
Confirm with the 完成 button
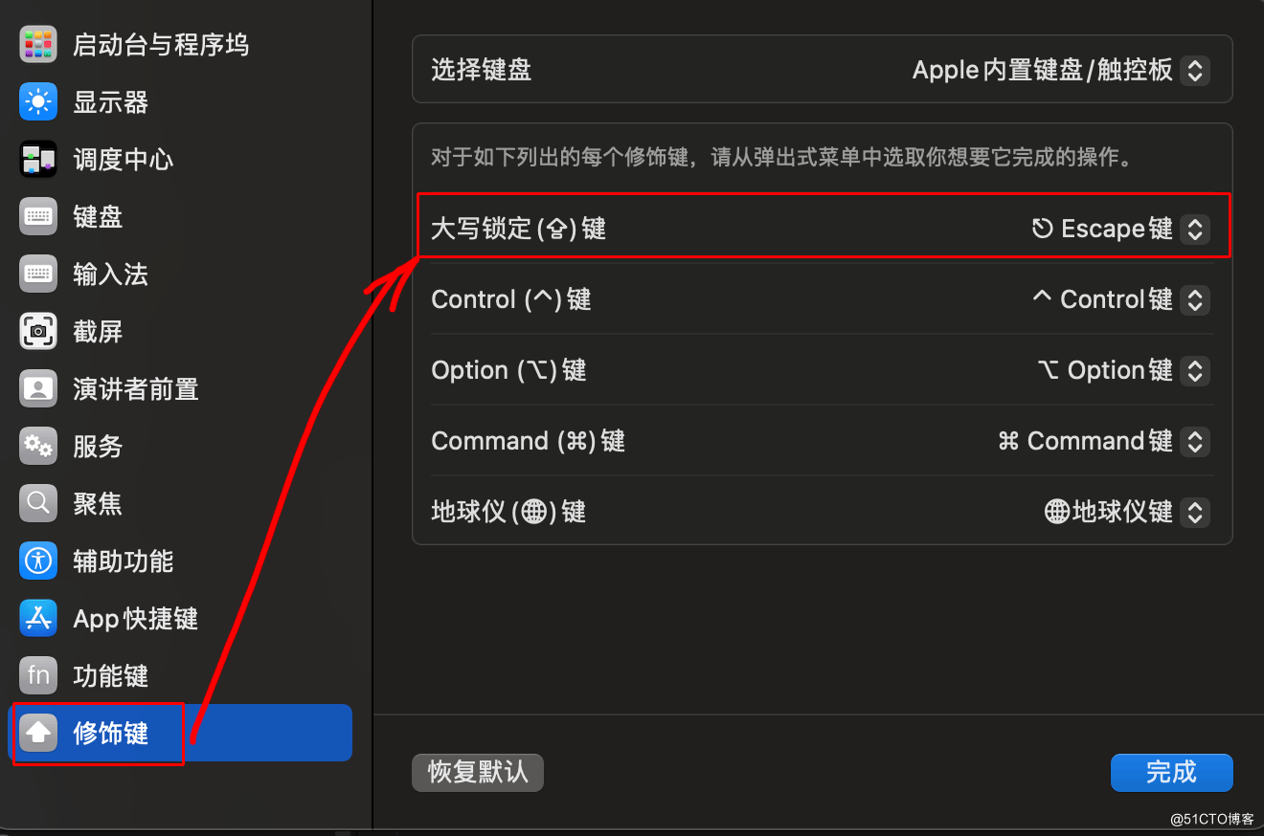1172,773
